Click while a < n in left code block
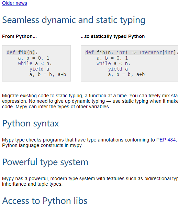Screen dimensions: 178x210 click(35, 63)
